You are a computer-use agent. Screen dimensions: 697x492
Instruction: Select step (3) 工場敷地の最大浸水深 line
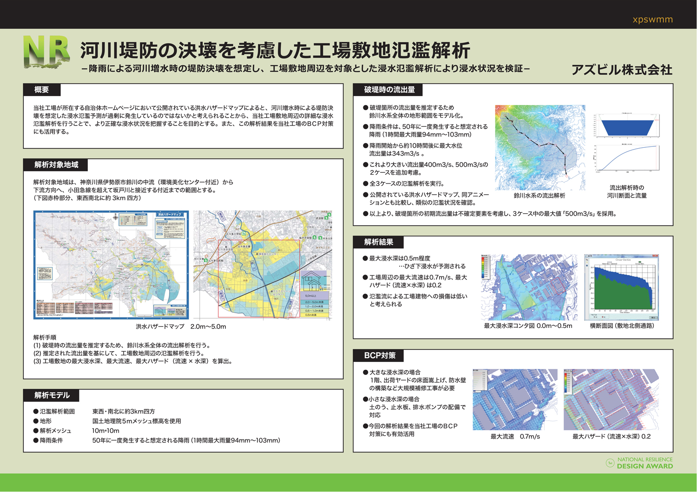point(132,361)
